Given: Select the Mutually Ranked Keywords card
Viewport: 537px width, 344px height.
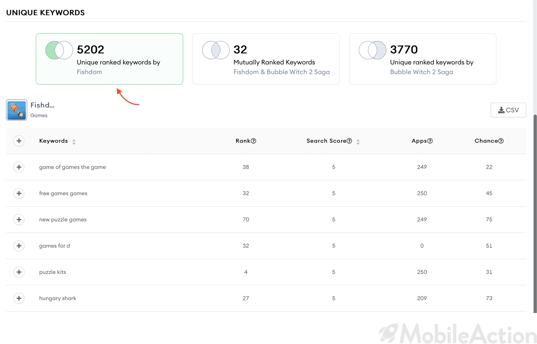Looking at the screenshot, I should point(266,59).
